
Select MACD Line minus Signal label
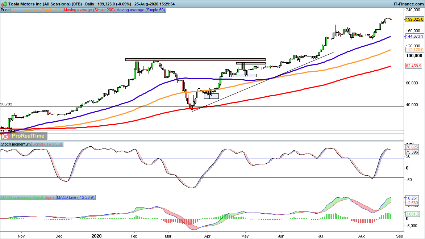point(22,197)
